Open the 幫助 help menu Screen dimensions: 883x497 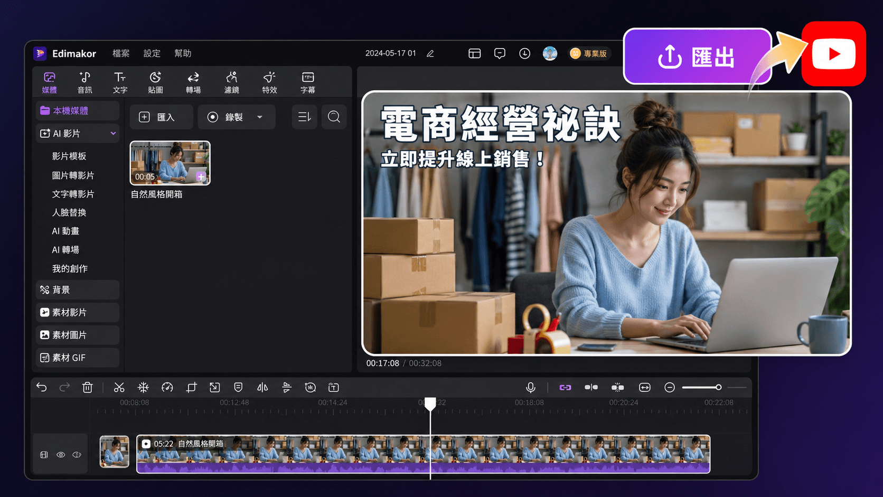pos(183,53)
